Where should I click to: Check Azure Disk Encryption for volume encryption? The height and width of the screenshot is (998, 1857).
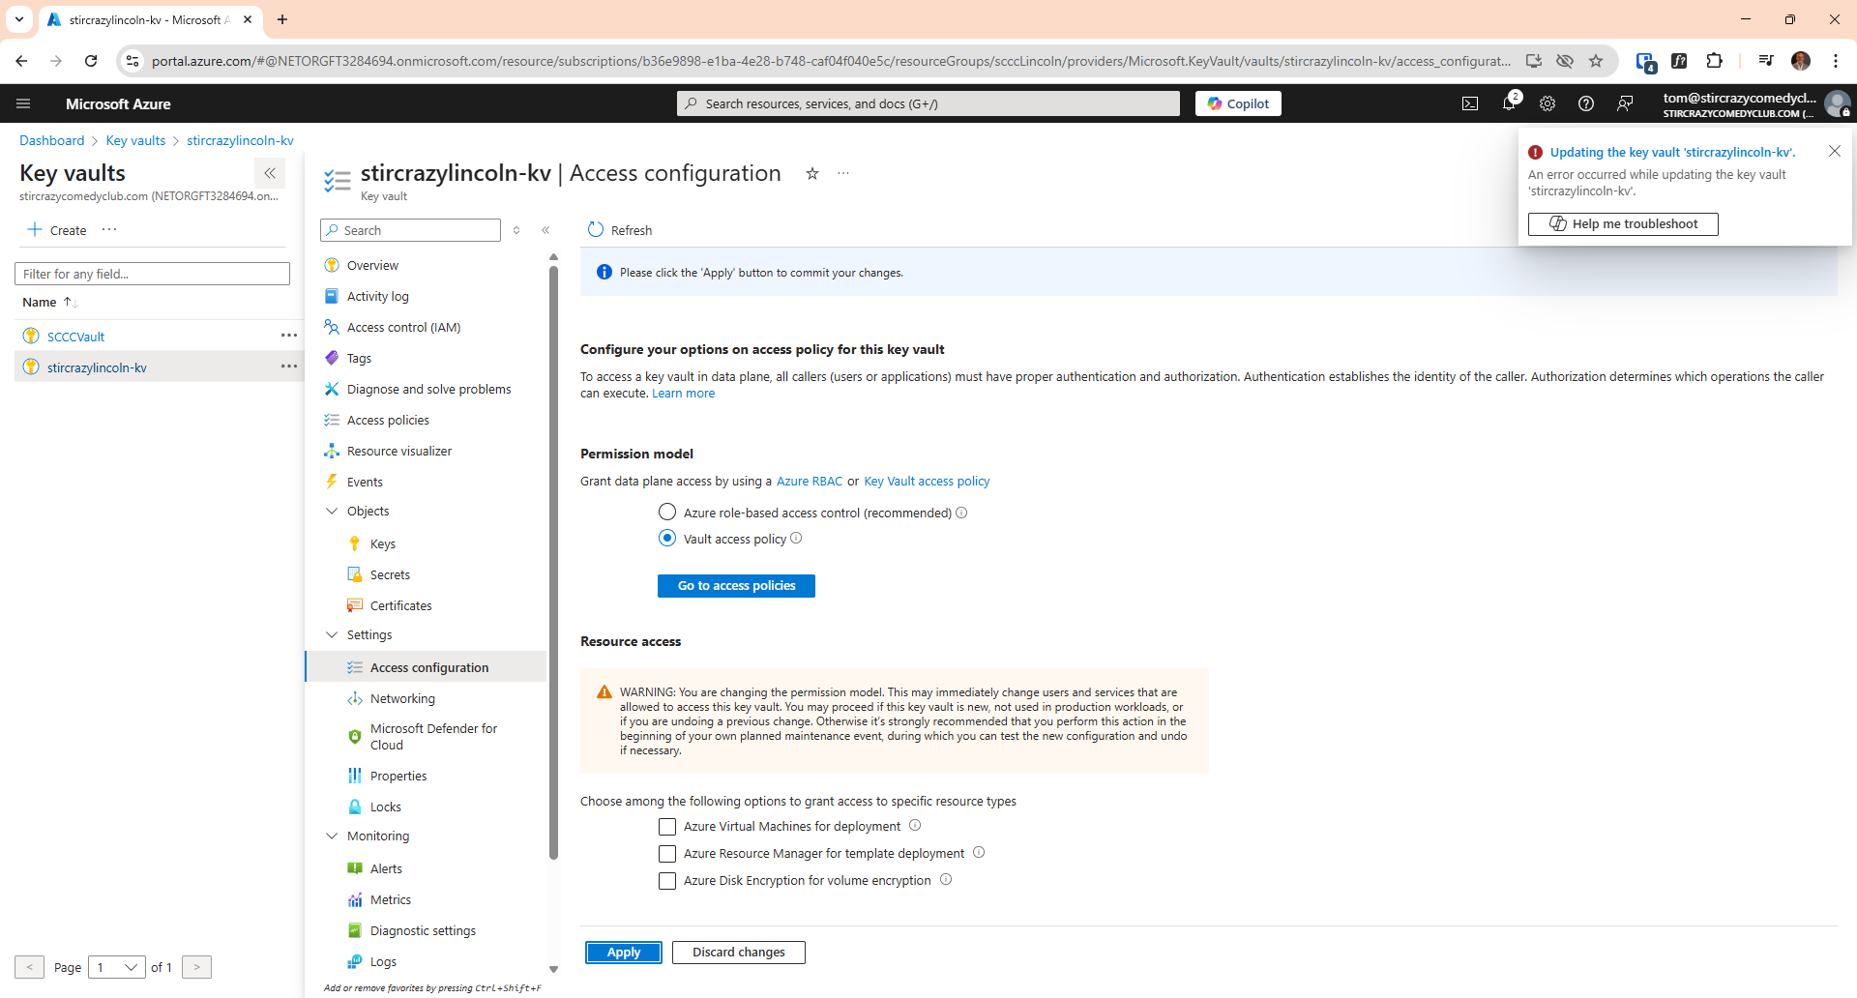(667, 881)
